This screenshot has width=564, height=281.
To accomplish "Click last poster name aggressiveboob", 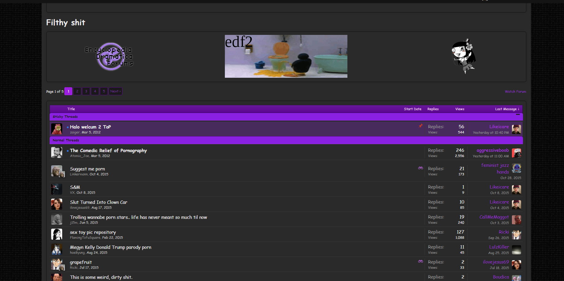I will pyautogui.click(x=493, y=150).
